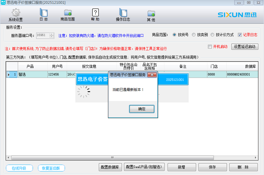Click the 配置SaaS产品(如智选) button
The height and width of the screenshot is (175, 264).
pos(145,167)
